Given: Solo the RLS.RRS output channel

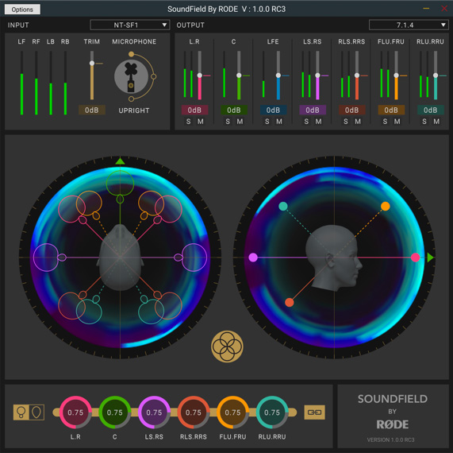Looking at the screenshot, I should (x=346, y=122).
